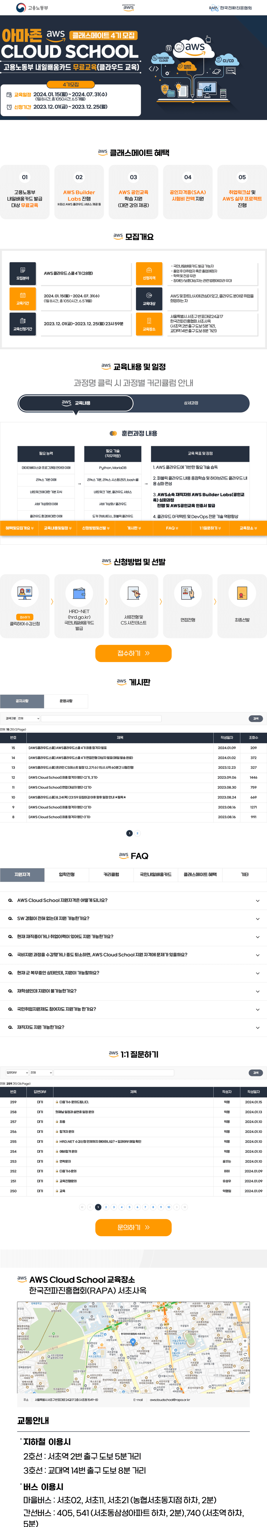Viewport: 267px width, 1527px height.
Task: Click the 클릭하여 수강신청 step icon
Action: point(25,593)
